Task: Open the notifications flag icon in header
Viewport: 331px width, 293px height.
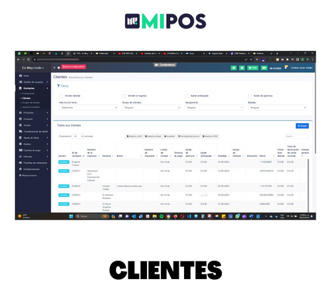Action: tap(286, 67)
